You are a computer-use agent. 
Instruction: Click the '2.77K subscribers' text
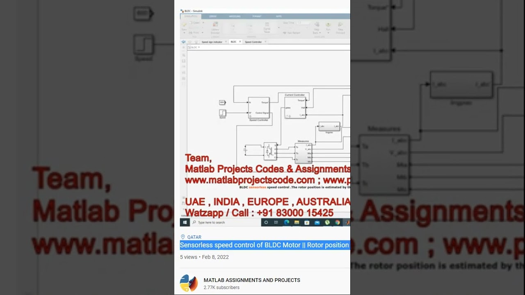[x=221, y=288]
